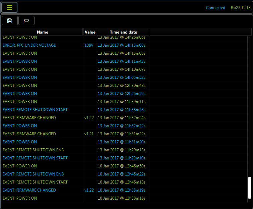The height and width of the screenshot is (209, 253).
Task: Click the scrollbar down arrow
Action: 250,201
